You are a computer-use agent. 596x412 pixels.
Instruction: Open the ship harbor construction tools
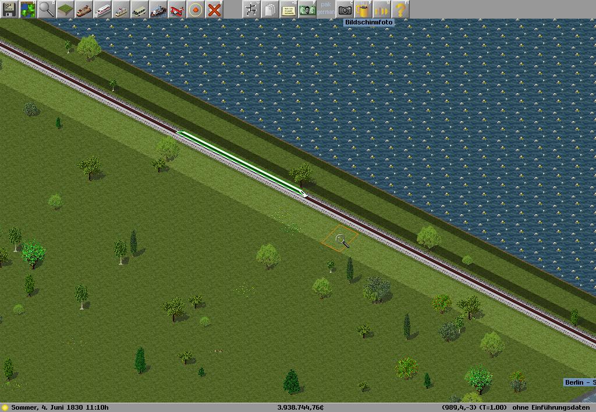pyautogui.click(x=158, y=9)
